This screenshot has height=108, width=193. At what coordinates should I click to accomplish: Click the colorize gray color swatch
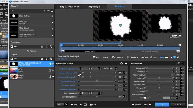[166, 98]
